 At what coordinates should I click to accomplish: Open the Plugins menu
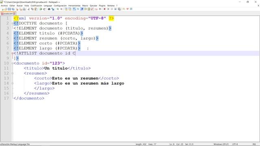point(102,6)
